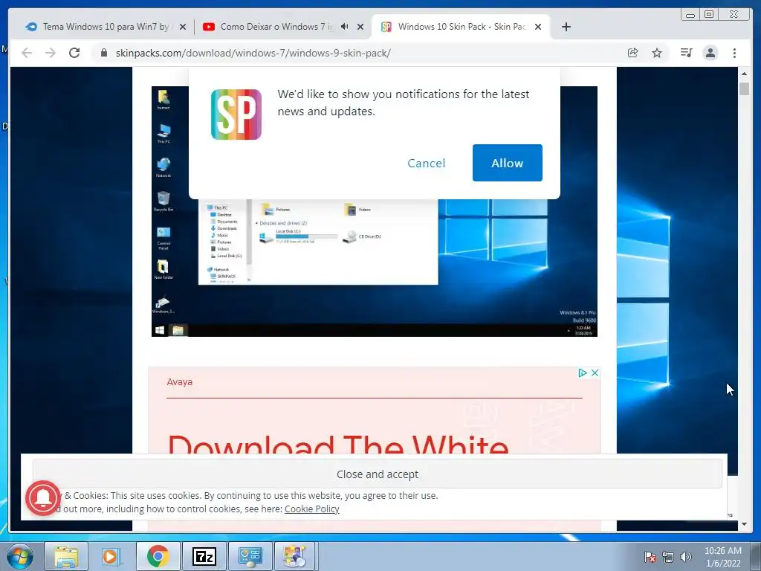This screenshot has width=761, height=571.
Task: Open network status tray icon
Action: point(668,557)
